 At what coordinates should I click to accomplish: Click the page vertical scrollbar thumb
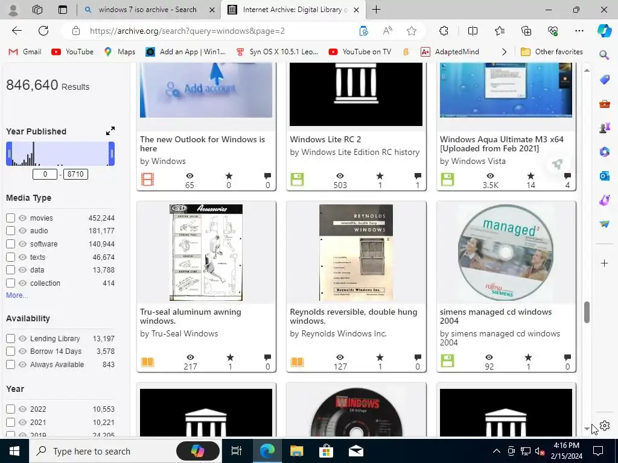(587, 312)
